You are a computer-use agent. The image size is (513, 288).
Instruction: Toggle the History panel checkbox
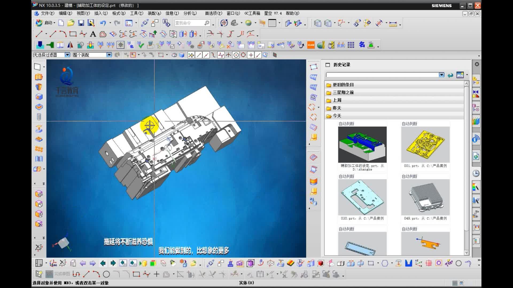coord(328,65)
